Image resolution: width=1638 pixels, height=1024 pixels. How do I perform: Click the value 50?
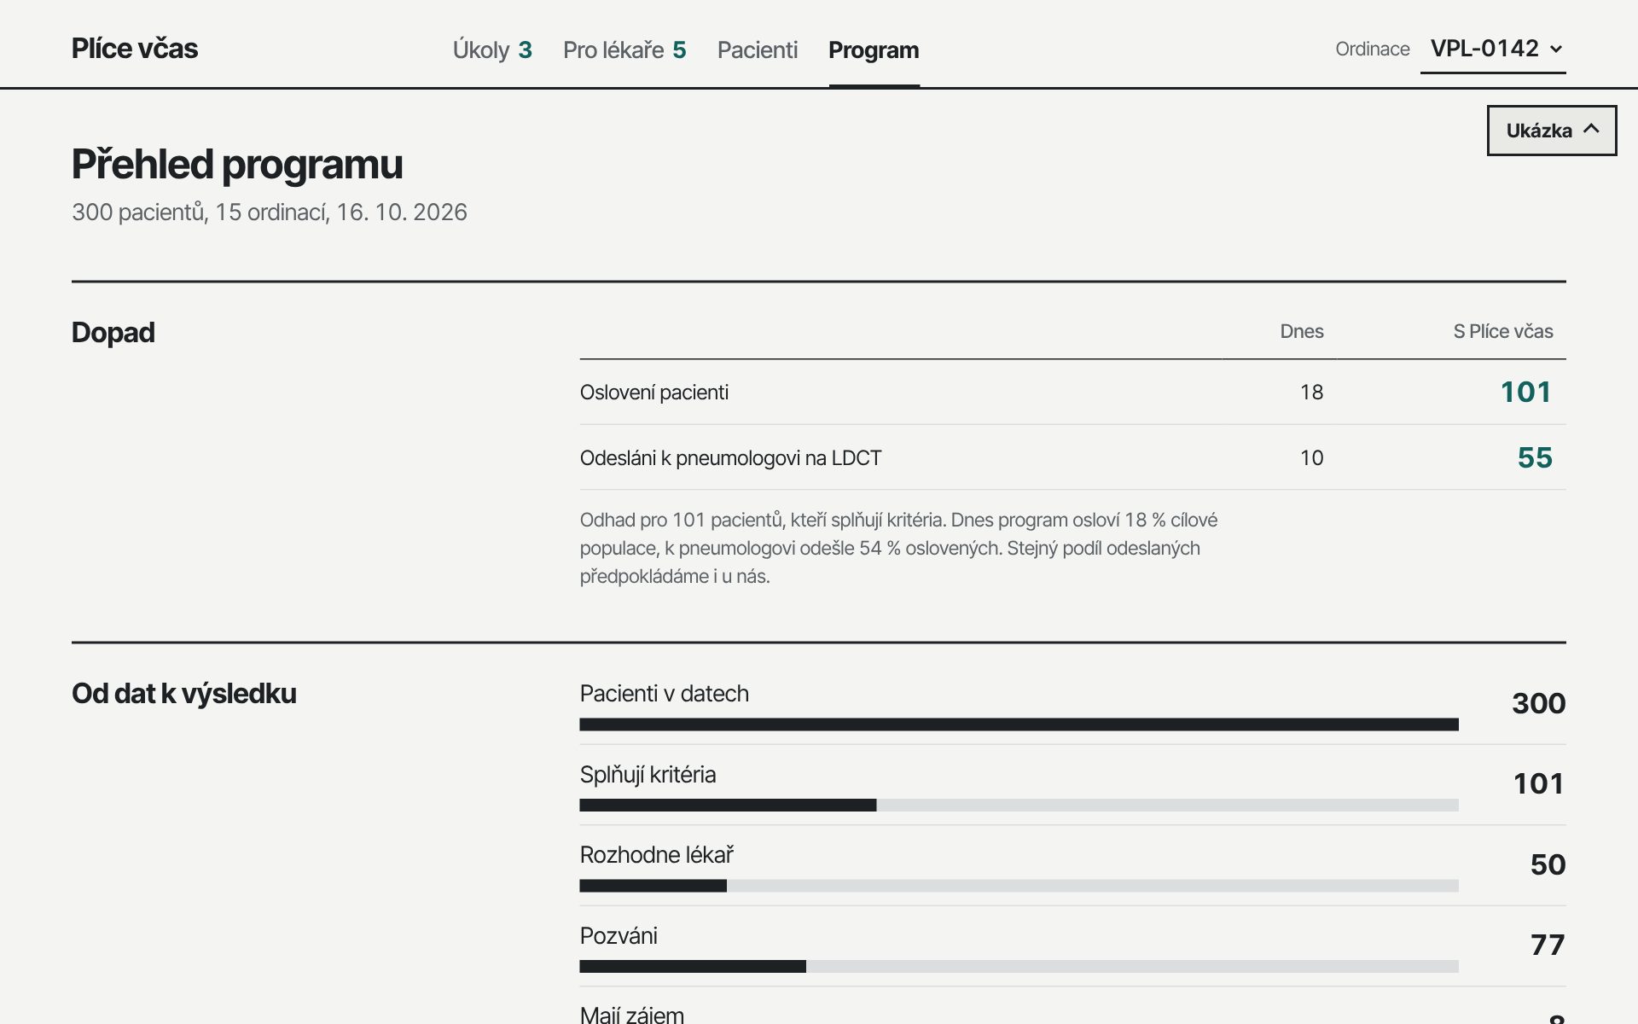(1548, 864)
